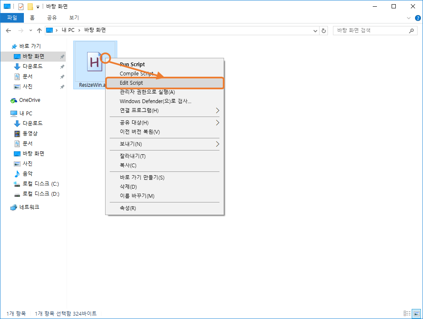Screen dimensions: 423x319
Task: Switch to large thumbnails view in status bar
Action: point(416,313)
